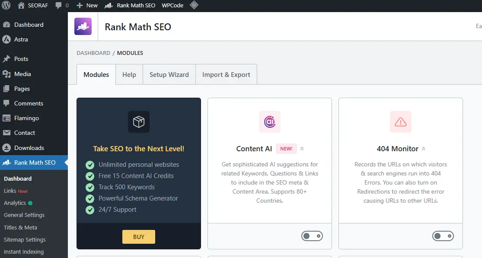This screenshot has height=258, width=482.
Task: Open Titles & Meta submenu item
Action: click(x=20, y=228)
